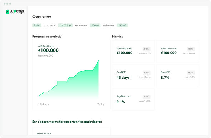Click the Avg DPE 45 days value
The image size is (211, 138).
point(123,78)
